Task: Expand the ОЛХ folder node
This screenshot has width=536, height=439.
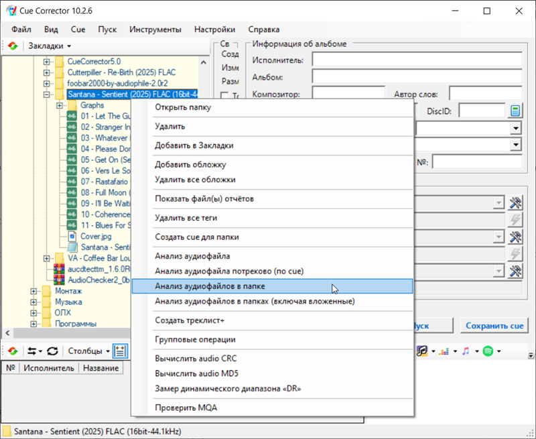Action: point(33,313)
